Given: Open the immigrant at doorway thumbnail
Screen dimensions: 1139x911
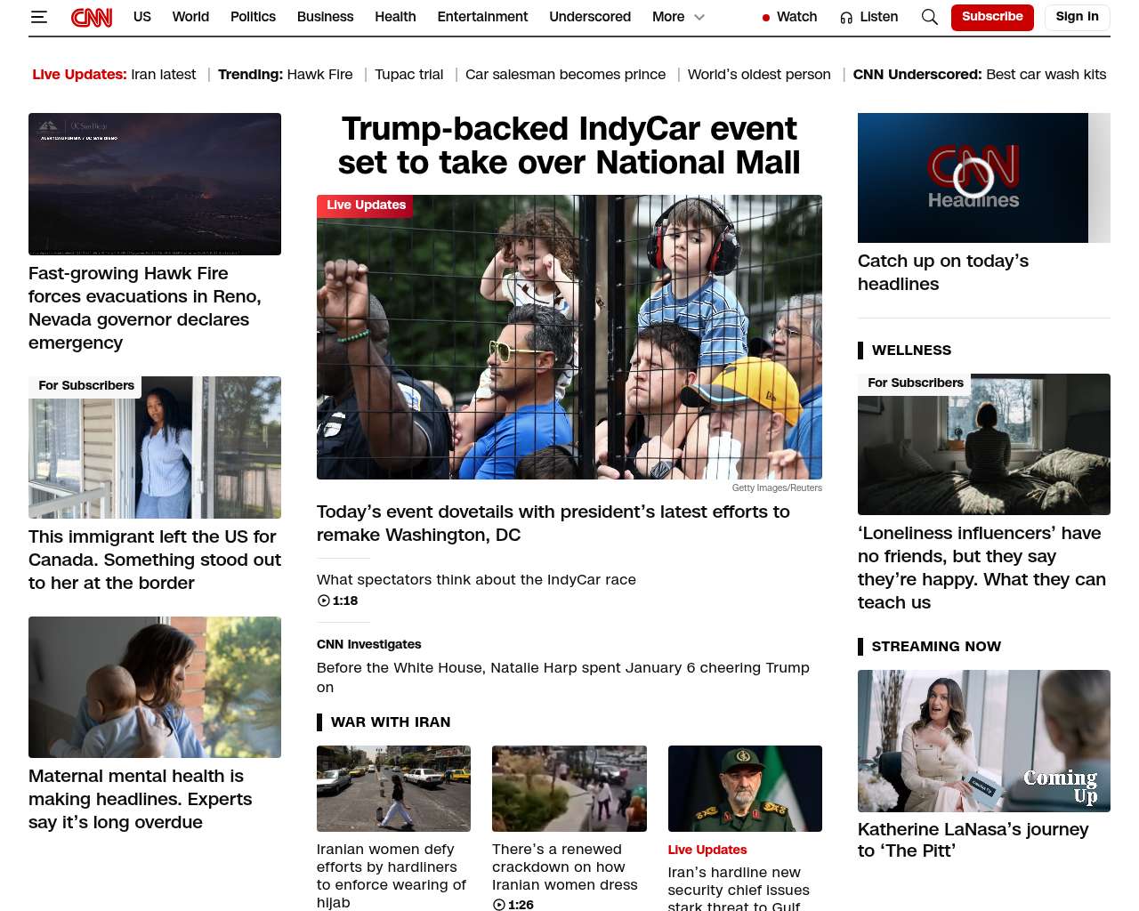Looking at the screenshot, I should tap(155, 447).
